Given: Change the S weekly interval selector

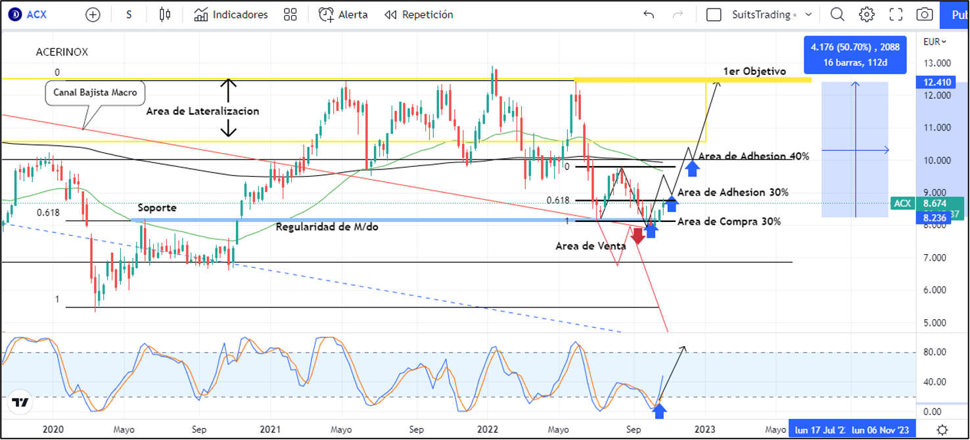Looking at the screenshot, I should [x=129, y=14].
